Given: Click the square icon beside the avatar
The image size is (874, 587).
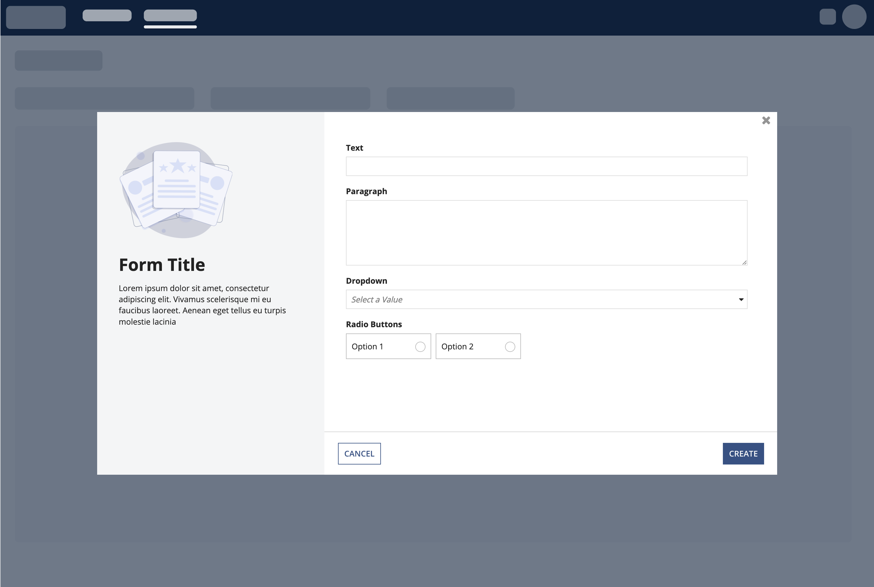Looking at the screenshot, I should (827, 17).
